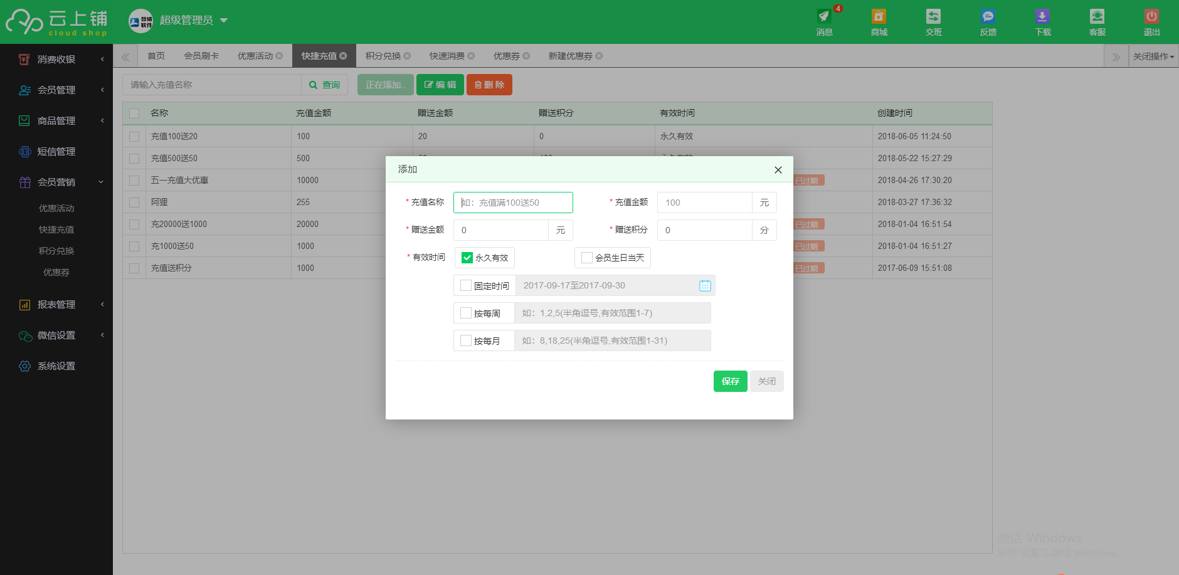Expand the 商品管理 menu chevron
Image resolution: width=1179 pixels, height=575 pixels.
click(102, 120)
